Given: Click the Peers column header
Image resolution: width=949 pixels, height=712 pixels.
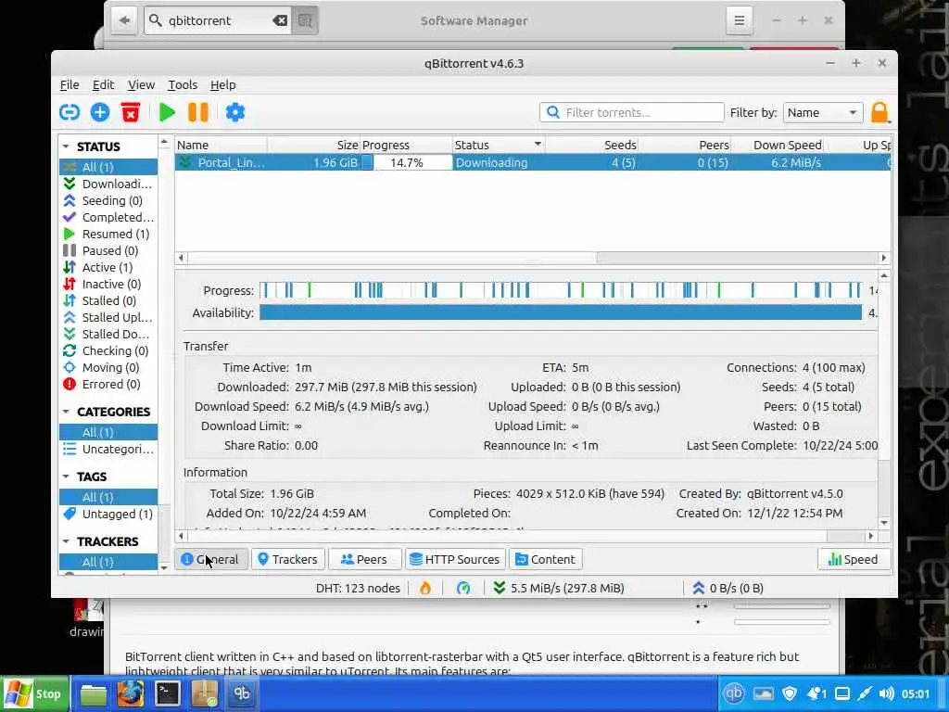Looking at the screenshot, I should [685, 145].
